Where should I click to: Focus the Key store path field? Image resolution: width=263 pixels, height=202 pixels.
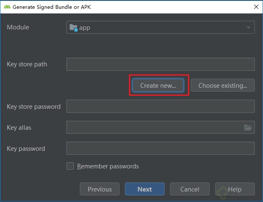(x=161, y=64)
